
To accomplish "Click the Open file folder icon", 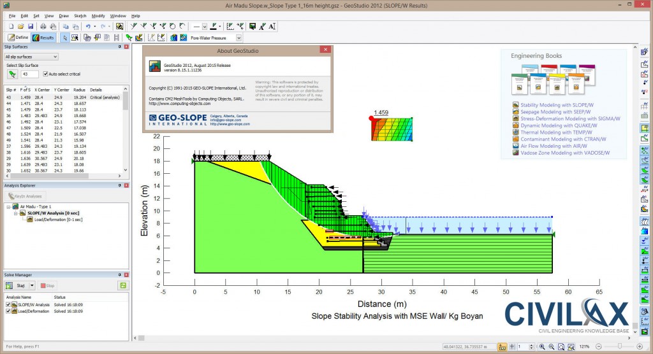I will click(21, 26).
